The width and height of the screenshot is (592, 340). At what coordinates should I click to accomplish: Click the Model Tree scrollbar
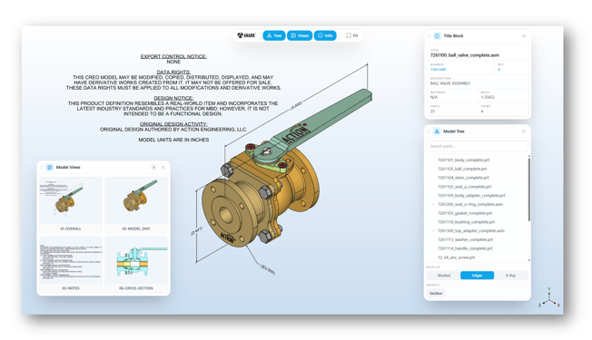[529, 189]
